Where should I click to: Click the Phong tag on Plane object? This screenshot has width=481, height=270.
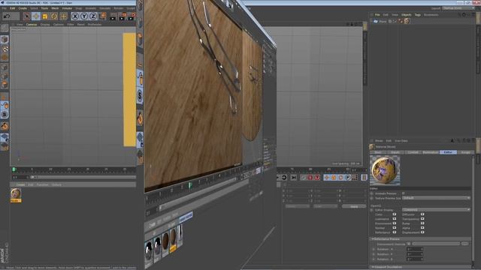coord(401,21)
